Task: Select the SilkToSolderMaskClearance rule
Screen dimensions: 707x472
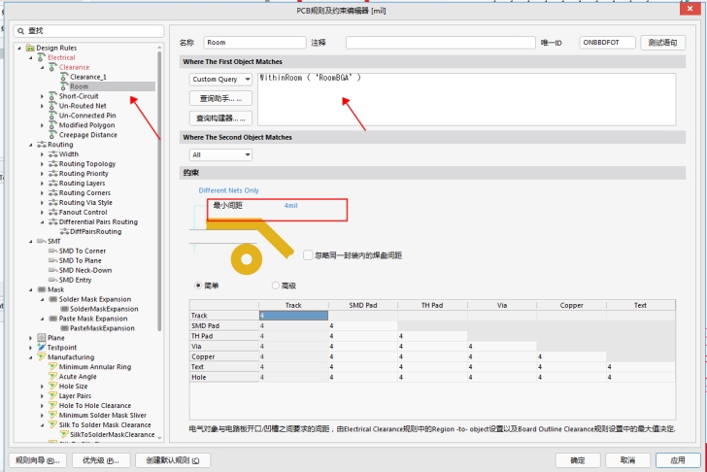Action: click(113, 434)
